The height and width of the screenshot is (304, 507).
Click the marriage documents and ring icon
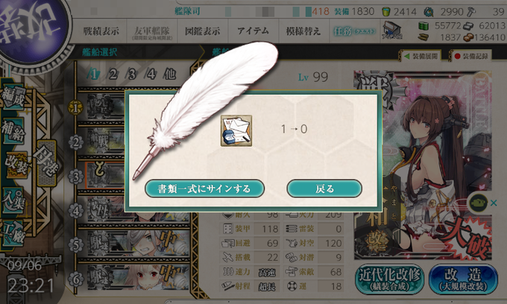coord(236,131)
